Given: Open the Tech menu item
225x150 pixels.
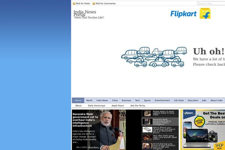Looking at the screenshot, I should pos(138,100).
